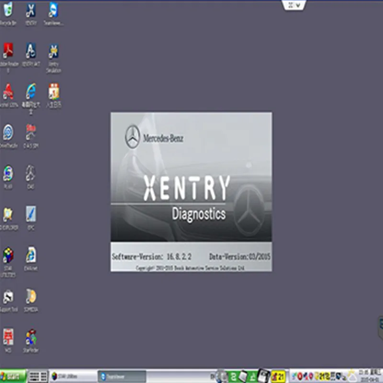This screenshot has height=383, width=383.
Task: Open the Start menu
Action: pos(13,376)
